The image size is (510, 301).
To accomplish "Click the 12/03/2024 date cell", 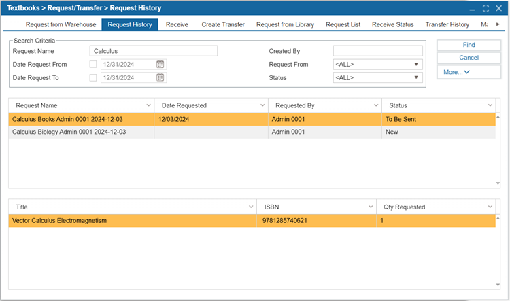I will pos(211,120).
